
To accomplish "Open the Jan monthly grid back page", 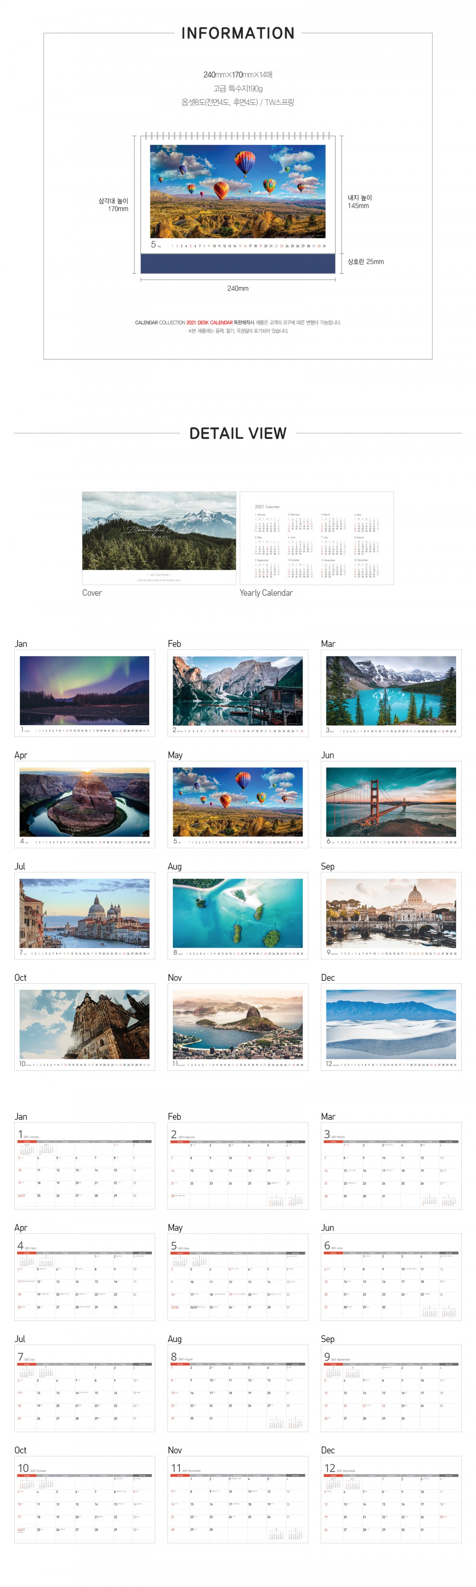I will pyautogui.click(x=84, y=1166).
